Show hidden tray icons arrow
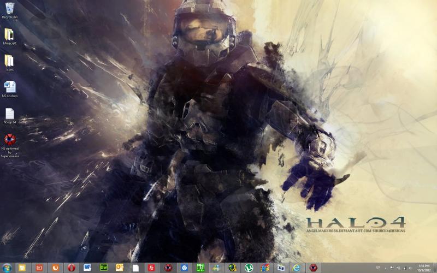The height and width of the screenshot is (273, 437). click(x=386, y=268)
